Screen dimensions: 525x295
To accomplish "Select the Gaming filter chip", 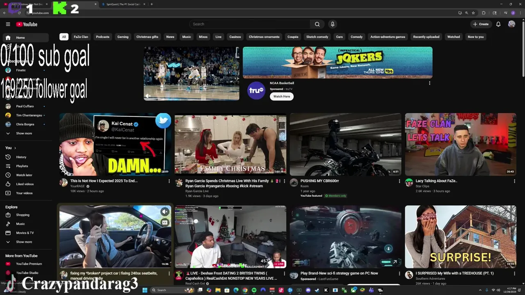I will tap(123, 37).
